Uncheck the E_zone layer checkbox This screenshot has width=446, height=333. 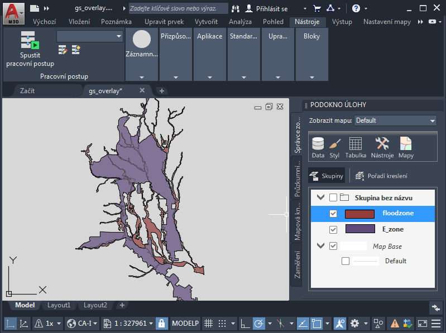point(333,230)
